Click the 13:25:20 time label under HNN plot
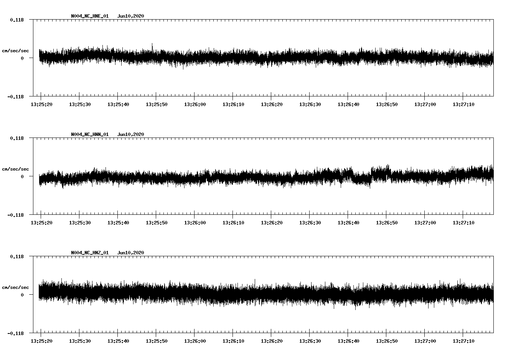521x355 pixels. tap(41, 223)
